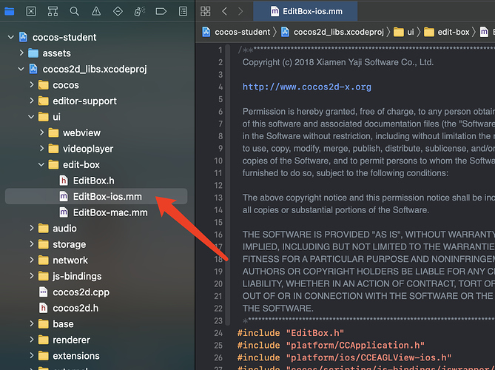The width and height of the screenshot is (495, 370).
Task: Open the cocos2d-x.org link in the header comment
Action: point(306,87)
